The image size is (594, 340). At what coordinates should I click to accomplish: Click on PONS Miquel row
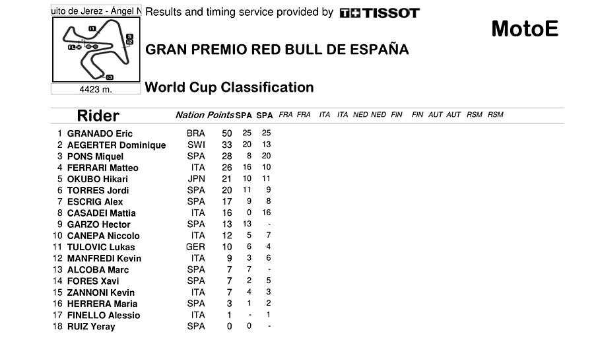coord(95,156)
